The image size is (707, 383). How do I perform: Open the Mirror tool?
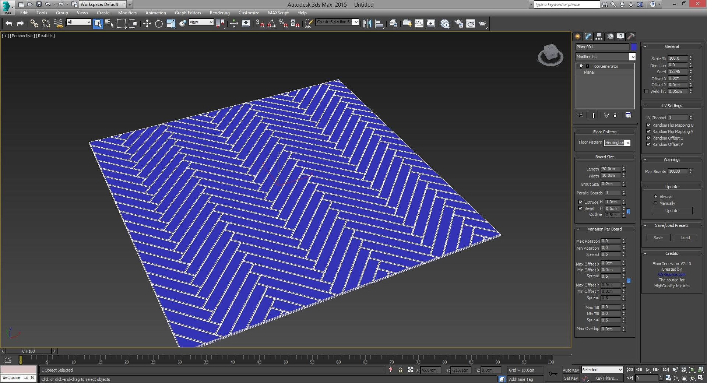[x=367, y=24]
